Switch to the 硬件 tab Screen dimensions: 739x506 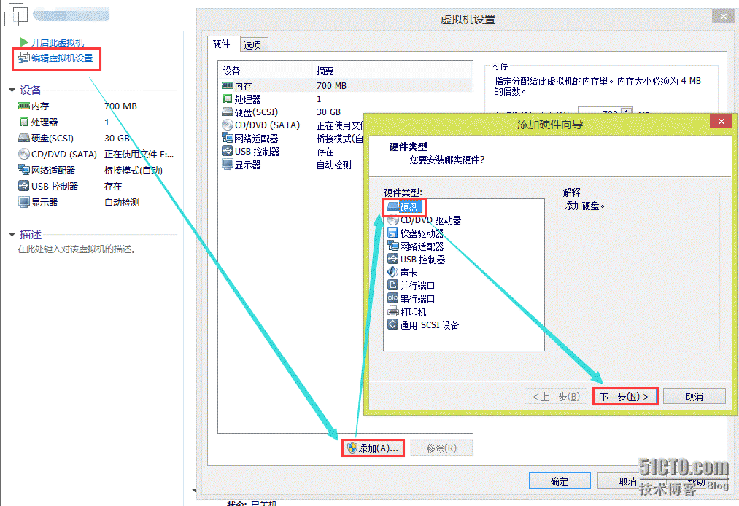tap(223, 44)
